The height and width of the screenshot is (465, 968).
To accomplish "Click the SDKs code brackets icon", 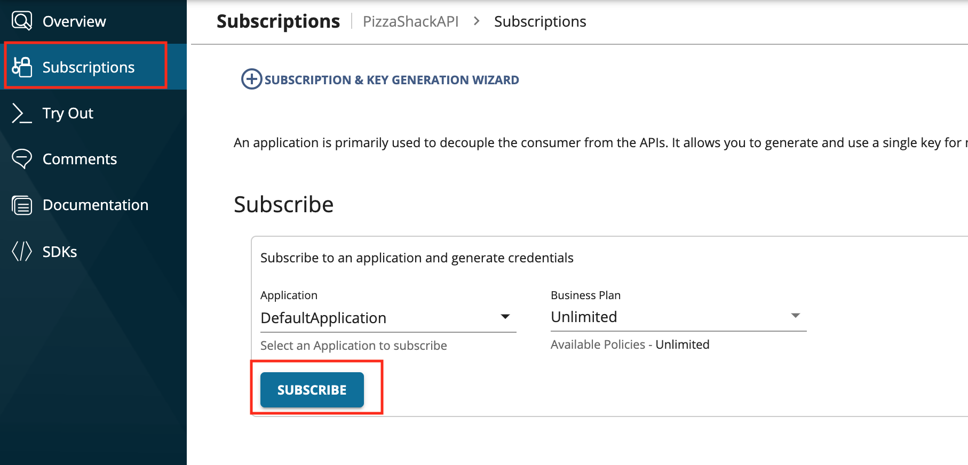I will tap(21, 251).
